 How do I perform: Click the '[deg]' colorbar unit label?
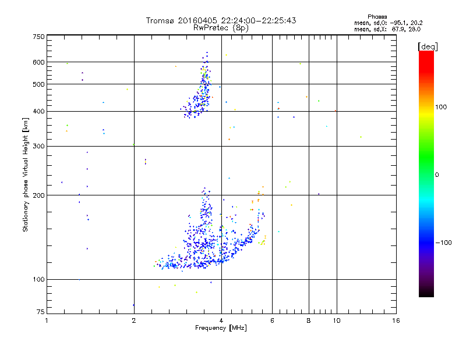coord(428,47)
